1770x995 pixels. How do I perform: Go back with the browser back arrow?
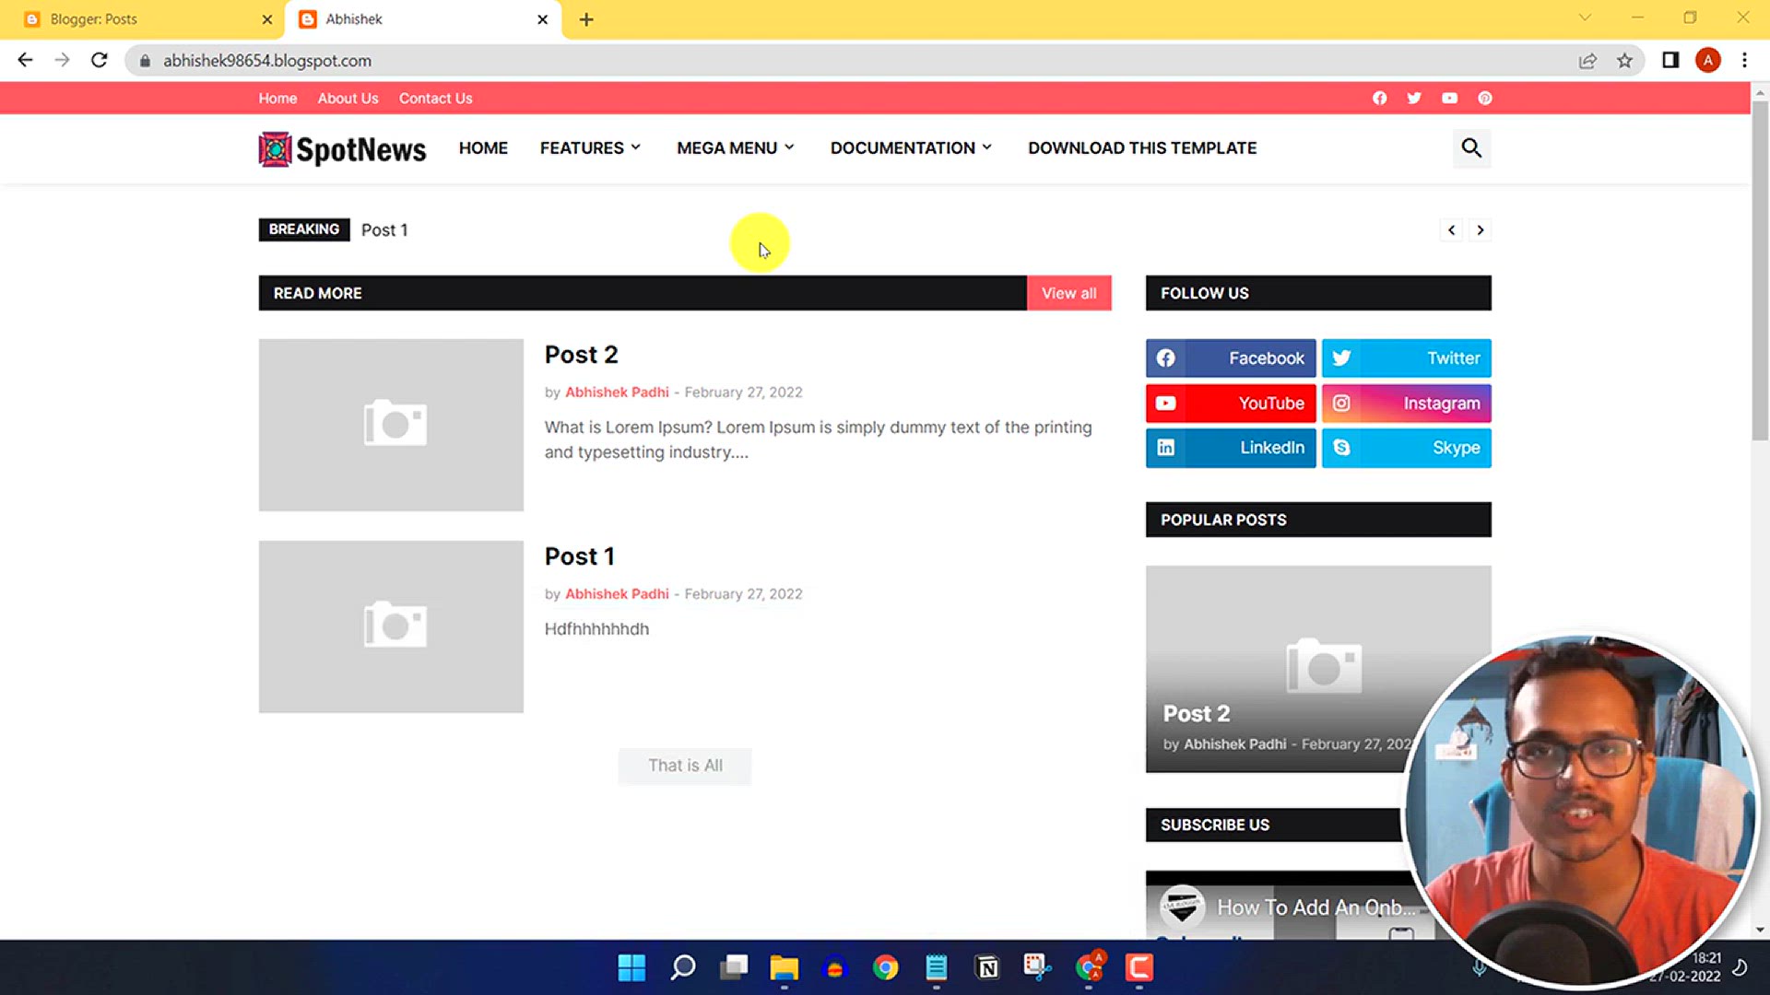pos(25,60)
